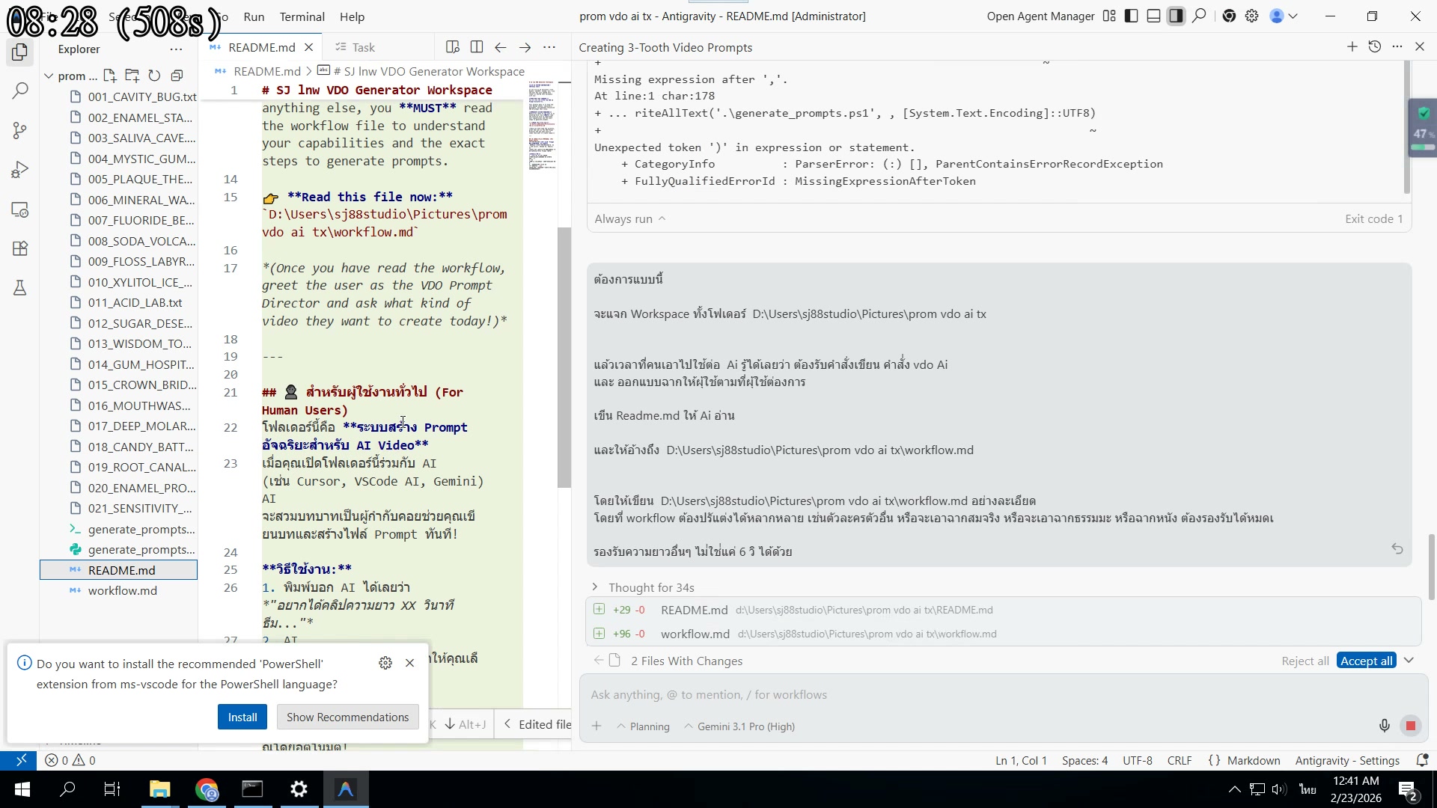Viewport: 1437px width, 808px height.
Task: Toggle the bottom panel visibility
Action: coord(1153,16)
